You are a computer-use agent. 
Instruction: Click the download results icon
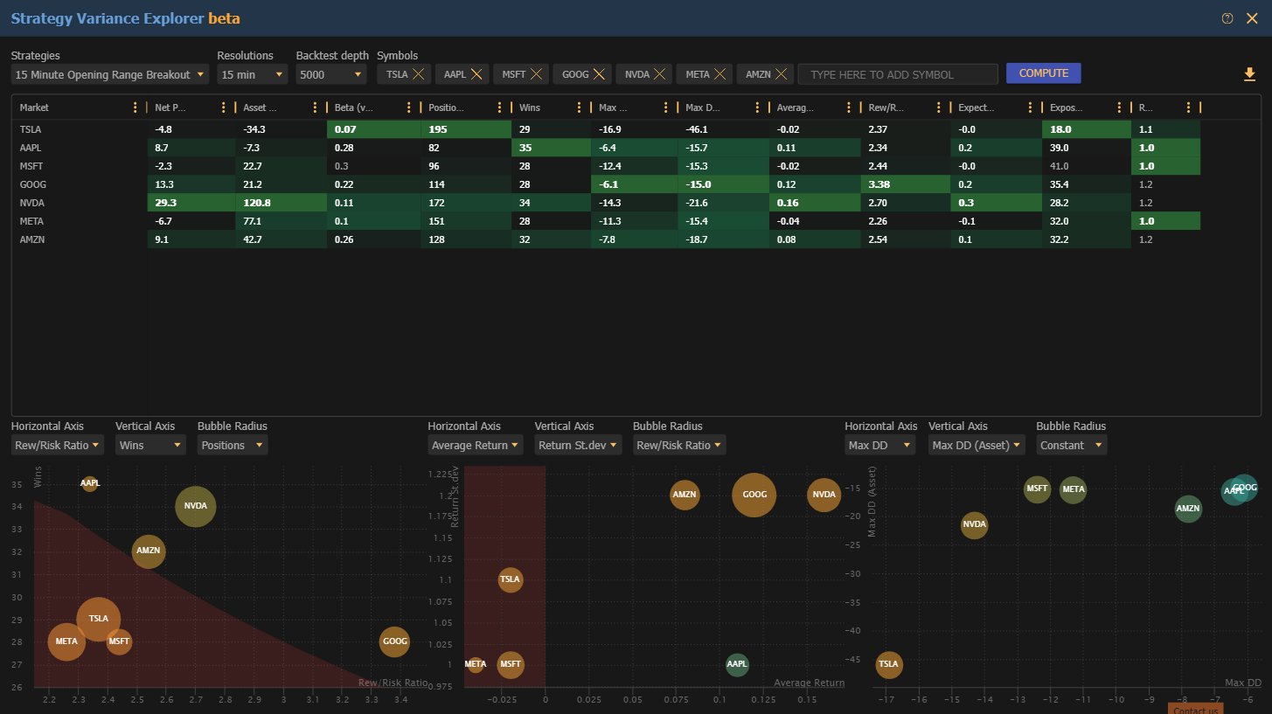[x=1249, y=74]
